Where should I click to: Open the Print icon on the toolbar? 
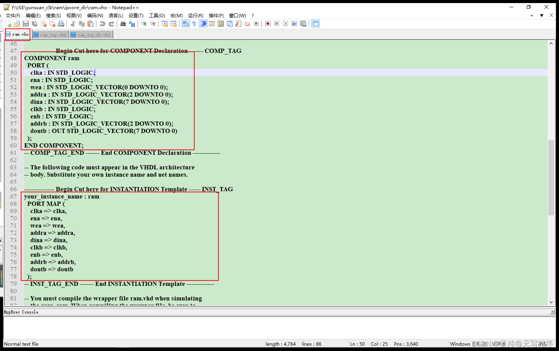(61, 24)
